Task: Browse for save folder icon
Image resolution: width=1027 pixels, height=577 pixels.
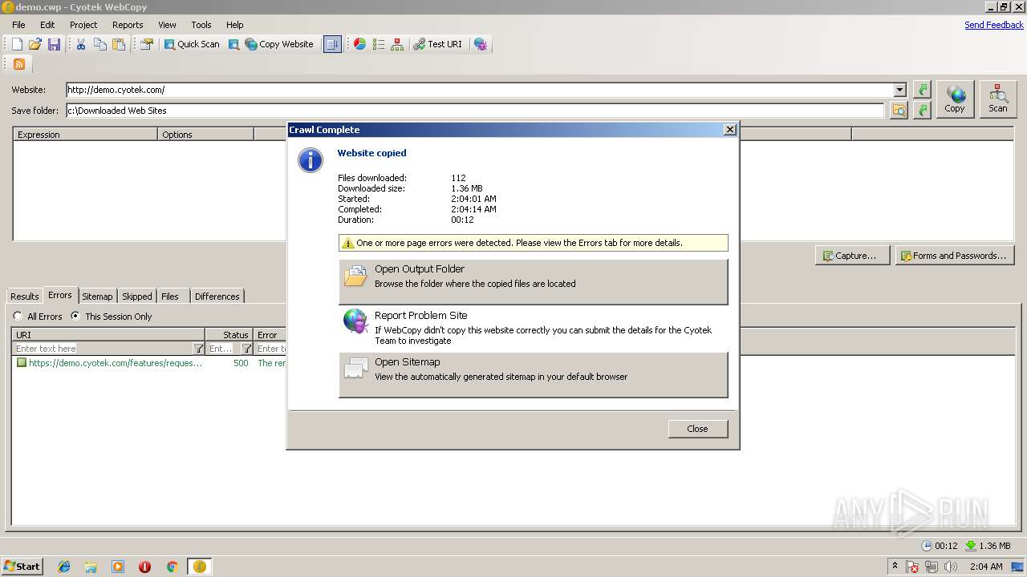Action: [899, 111]
